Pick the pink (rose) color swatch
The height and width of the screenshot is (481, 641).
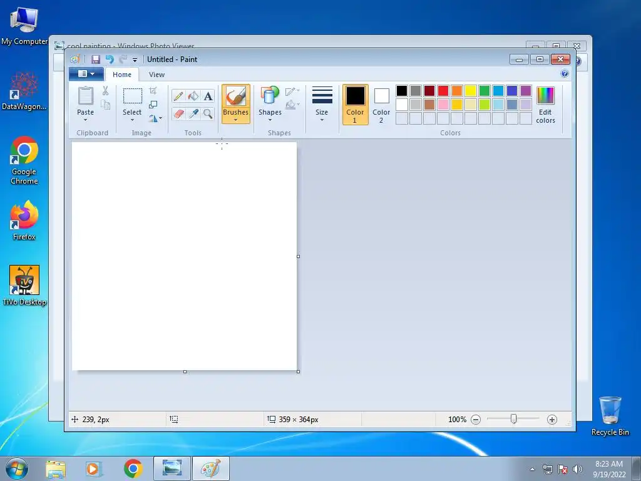(x=443, y=105)
